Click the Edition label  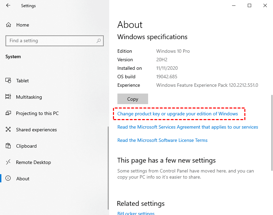(x=125, y=51)
